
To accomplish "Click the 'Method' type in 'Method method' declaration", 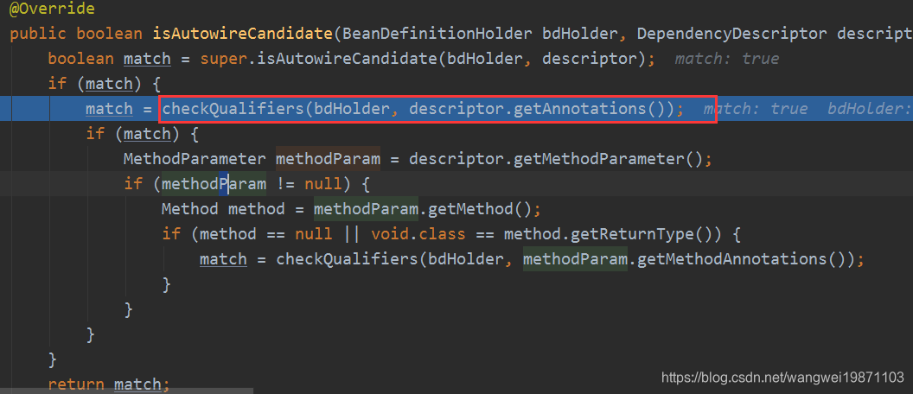I will tap(190, 209).
